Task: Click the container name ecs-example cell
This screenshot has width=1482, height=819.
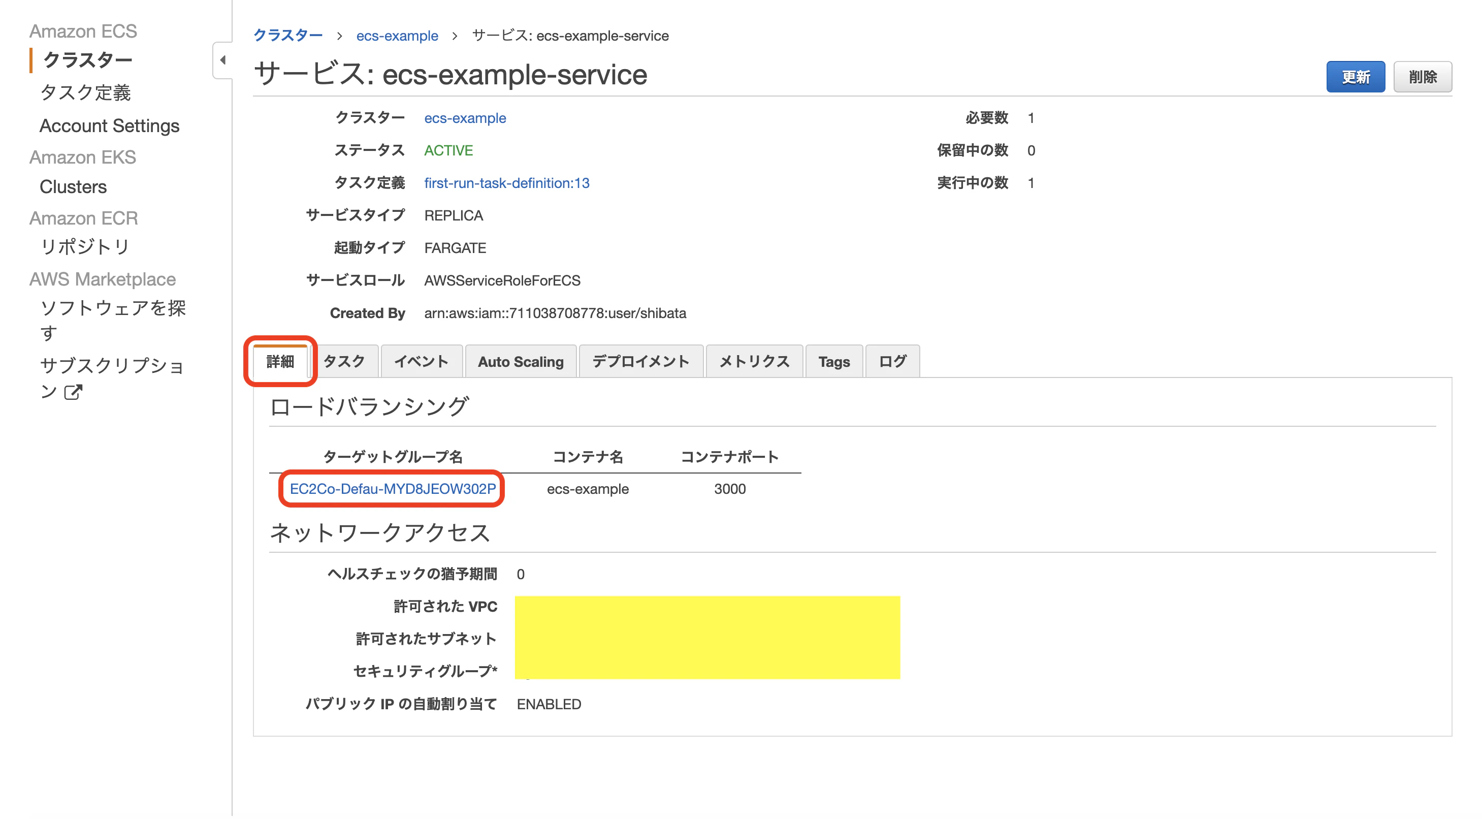Action: tap(588, 489)
